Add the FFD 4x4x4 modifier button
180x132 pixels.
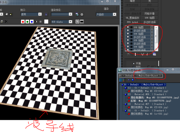pos(133,22)
